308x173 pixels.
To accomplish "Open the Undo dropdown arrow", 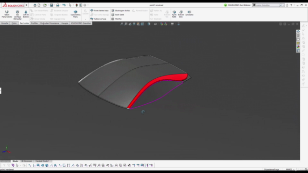I will tap(67, 5).
